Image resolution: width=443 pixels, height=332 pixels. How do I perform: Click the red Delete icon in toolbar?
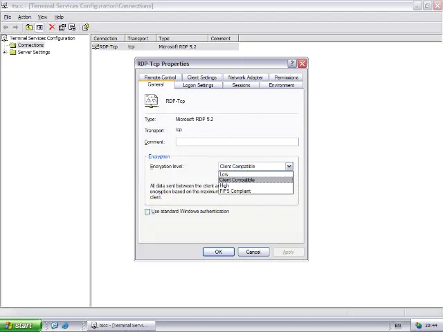(x=51, y=27)
